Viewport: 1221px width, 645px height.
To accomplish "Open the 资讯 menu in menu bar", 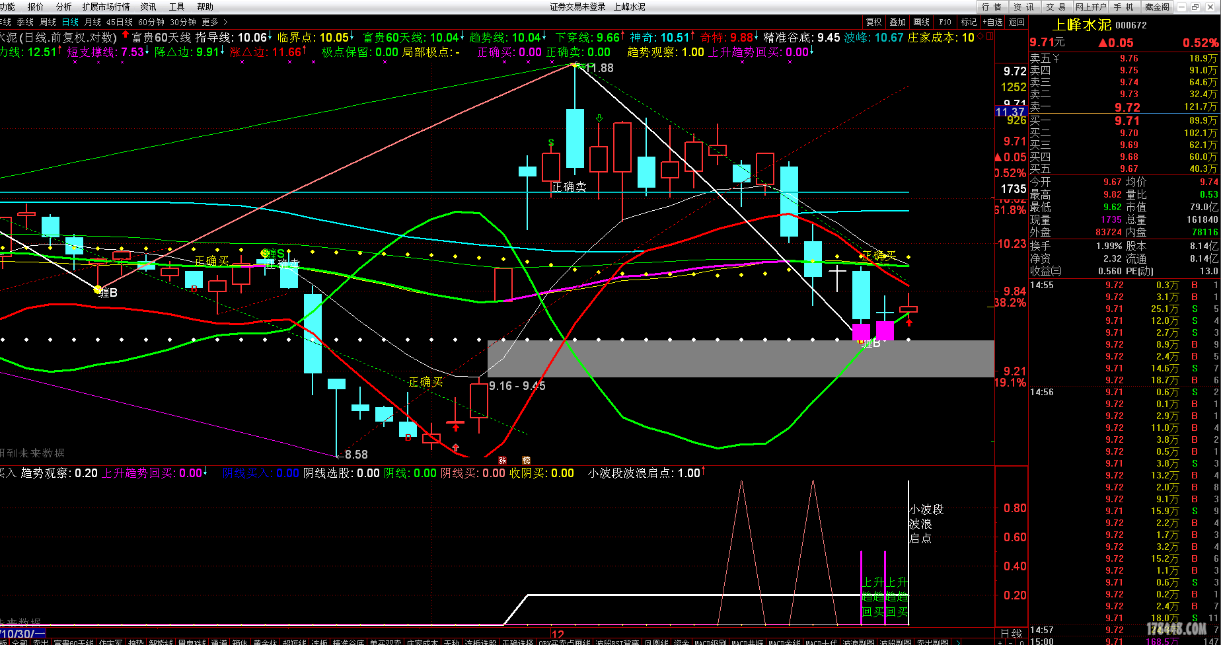I will coord(149,7).
